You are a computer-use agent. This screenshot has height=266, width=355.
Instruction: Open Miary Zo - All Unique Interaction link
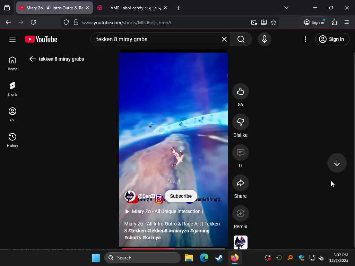click(x=164, y=211)
